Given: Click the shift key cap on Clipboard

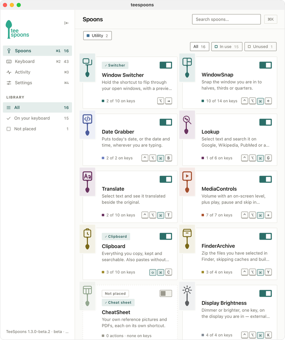Looking at the screenshot, I should click(x=153, y=272).
